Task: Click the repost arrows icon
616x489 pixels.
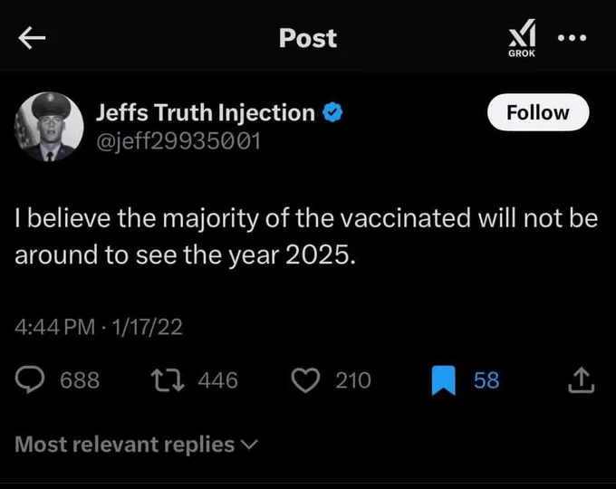Action: [x=168, y=379]
